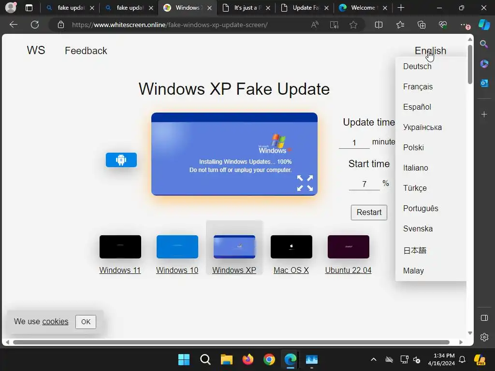Screen dimensions: 495x371
Task: Click the horizontal page scrollbar
Action: coord(232,342)
